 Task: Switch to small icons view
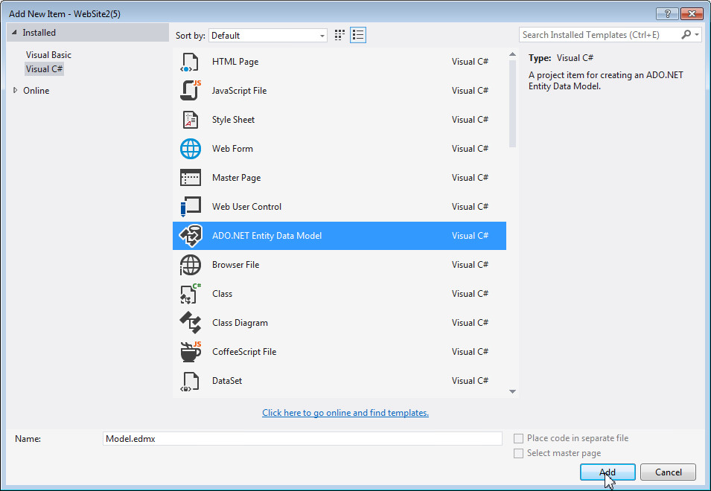click(x=339, y=34)
